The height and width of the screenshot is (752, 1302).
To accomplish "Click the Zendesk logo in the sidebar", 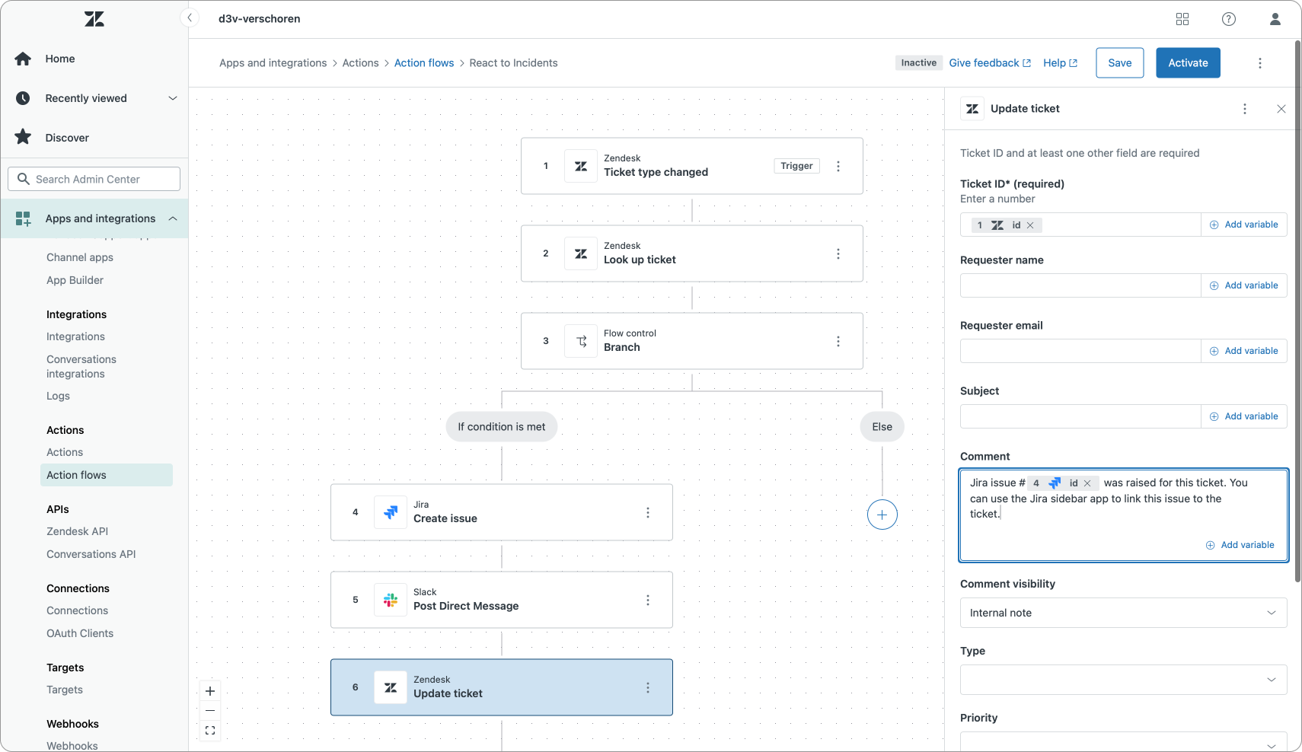I will pos(94,19).
